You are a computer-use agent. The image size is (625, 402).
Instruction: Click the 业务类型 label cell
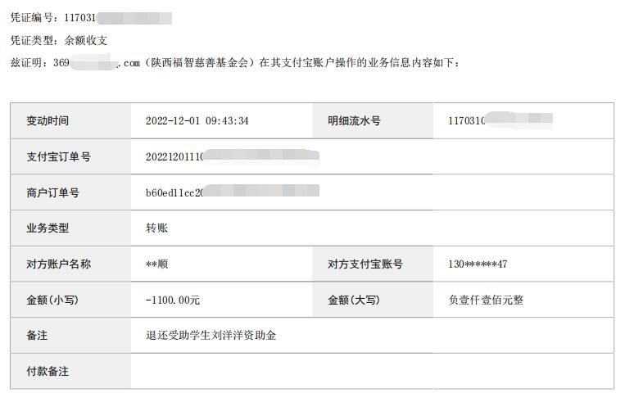[x=70, y=228]
